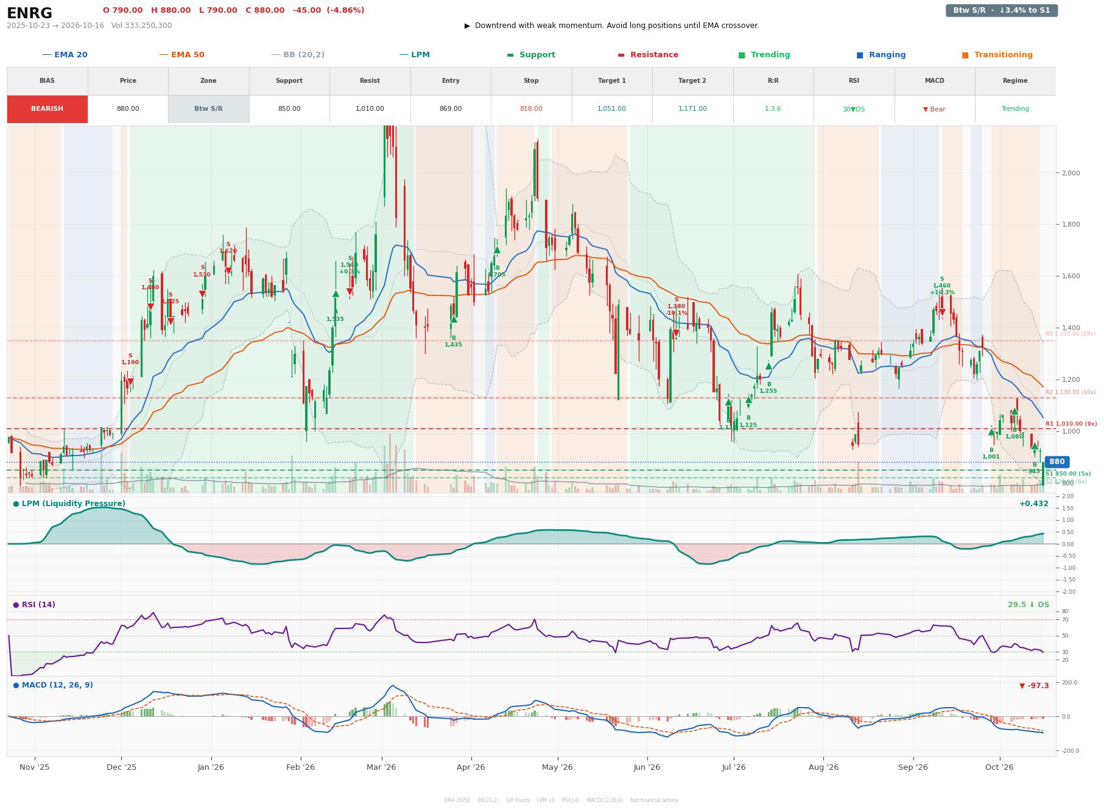This screenshot has height=810, width=1104.
Task: Click the Btw S/R zone cell
Action: 208,109
